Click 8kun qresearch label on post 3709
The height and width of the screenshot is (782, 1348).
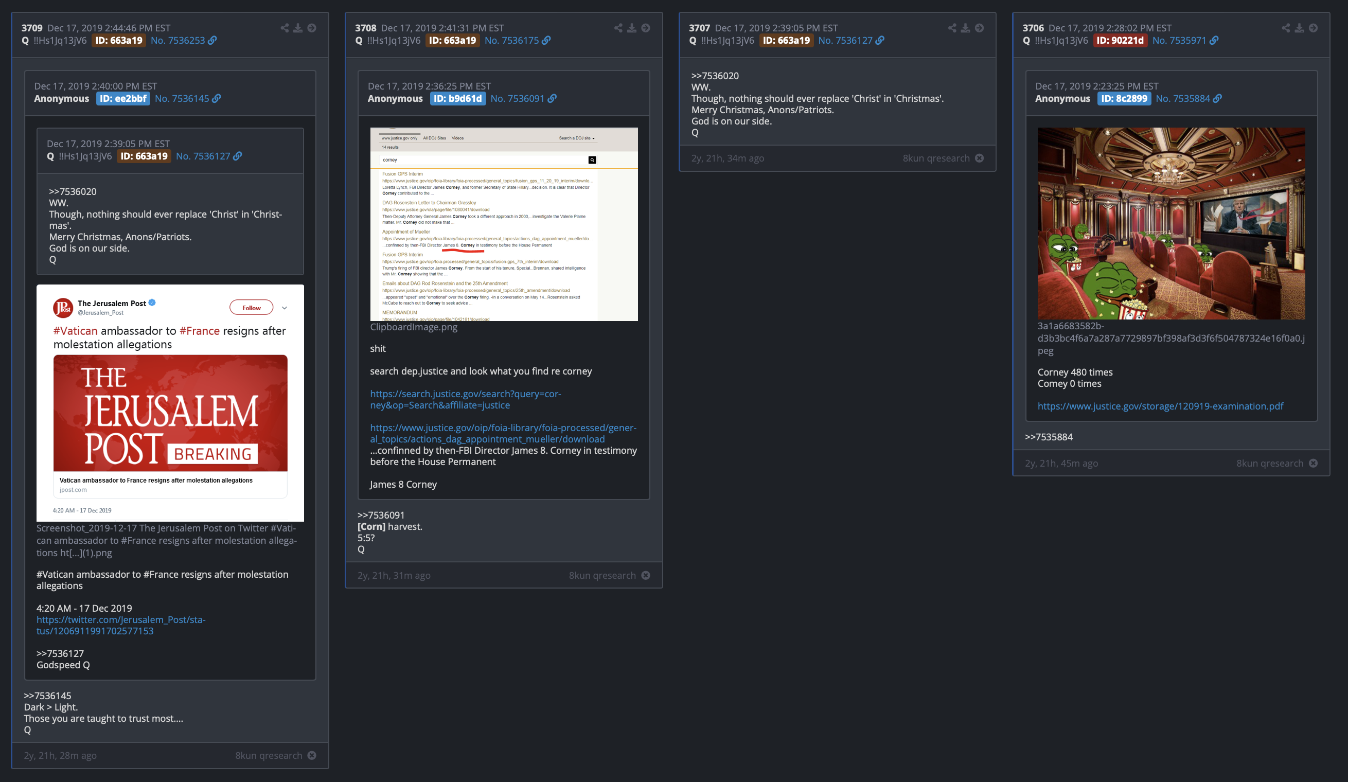[x=269, y=755]
